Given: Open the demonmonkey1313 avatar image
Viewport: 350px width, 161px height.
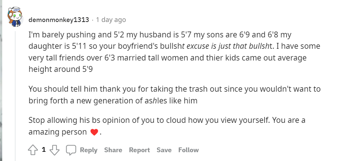Looking at the screenshot, I should pos(15,17).
